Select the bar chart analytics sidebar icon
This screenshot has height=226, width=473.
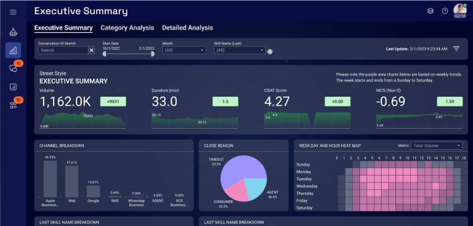[x=13, y=50]
